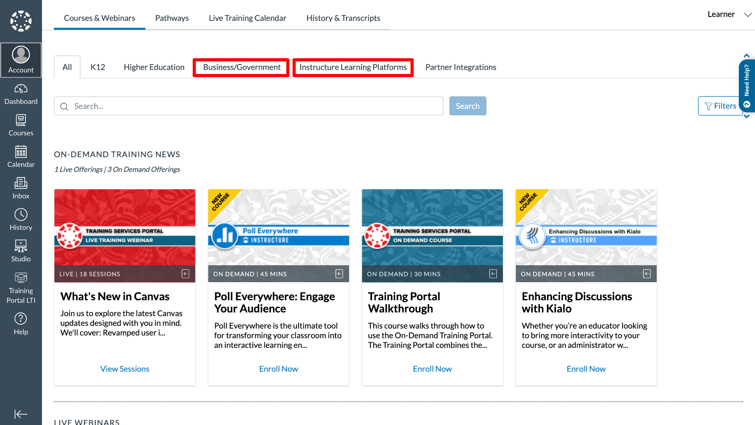Open the Help question mark icon
This screenshot has width=755, height=425.
pyautogui.click(x=21, y=324)
